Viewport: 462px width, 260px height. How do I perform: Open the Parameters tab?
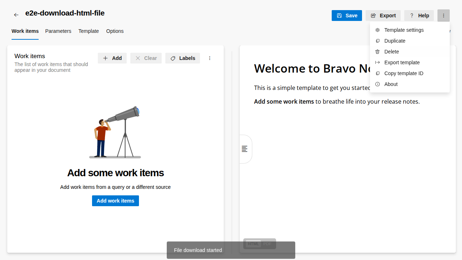[x=58, y=31]
